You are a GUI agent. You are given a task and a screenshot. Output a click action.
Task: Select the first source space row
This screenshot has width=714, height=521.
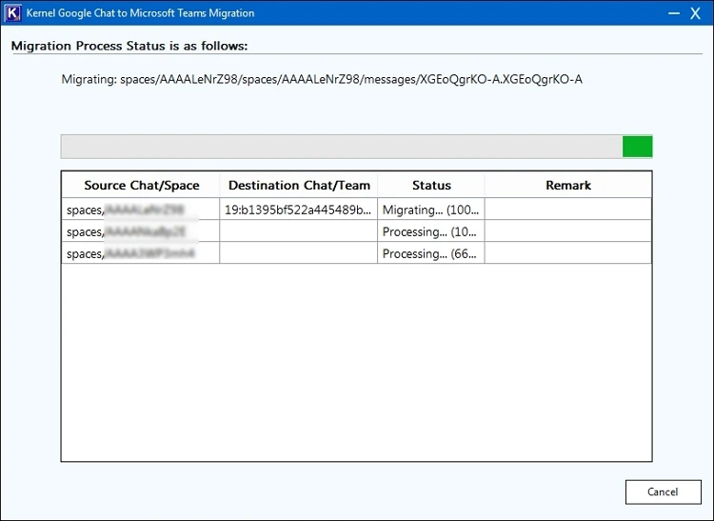click(141, 210)
